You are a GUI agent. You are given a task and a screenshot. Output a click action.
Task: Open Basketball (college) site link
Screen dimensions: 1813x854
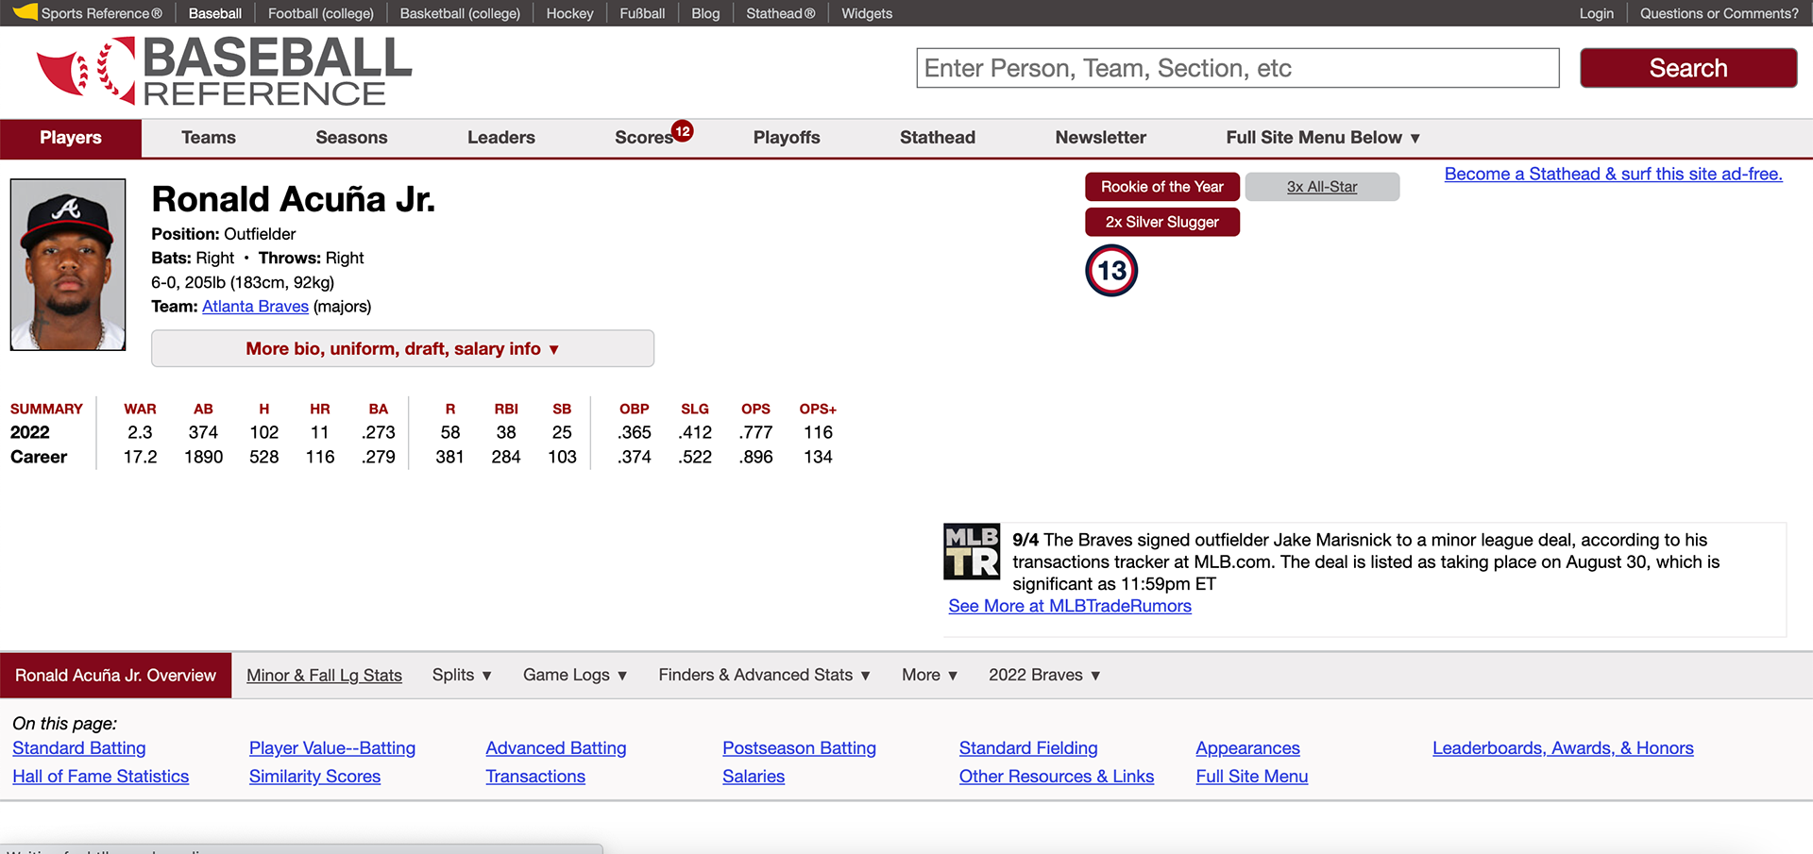(460, 13)
